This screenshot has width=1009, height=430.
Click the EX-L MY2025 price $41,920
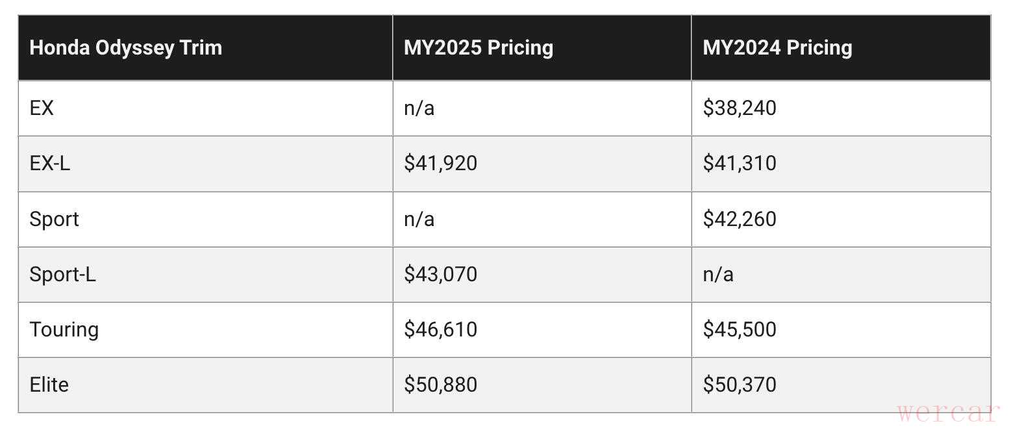[440, 163]
